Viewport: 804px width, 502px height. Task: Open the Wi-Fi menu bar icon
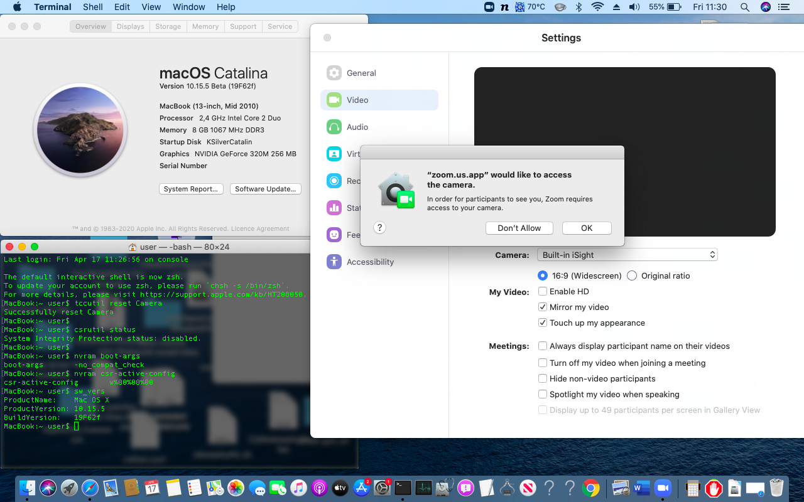pyautogui.click(x=597, y=7)
